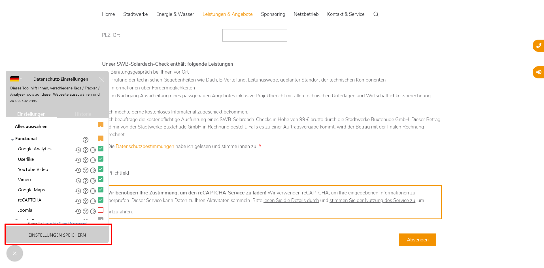Click the Einstellungen speichern button
This screenshot has height=268, width=544.
[x=57, y=235]
